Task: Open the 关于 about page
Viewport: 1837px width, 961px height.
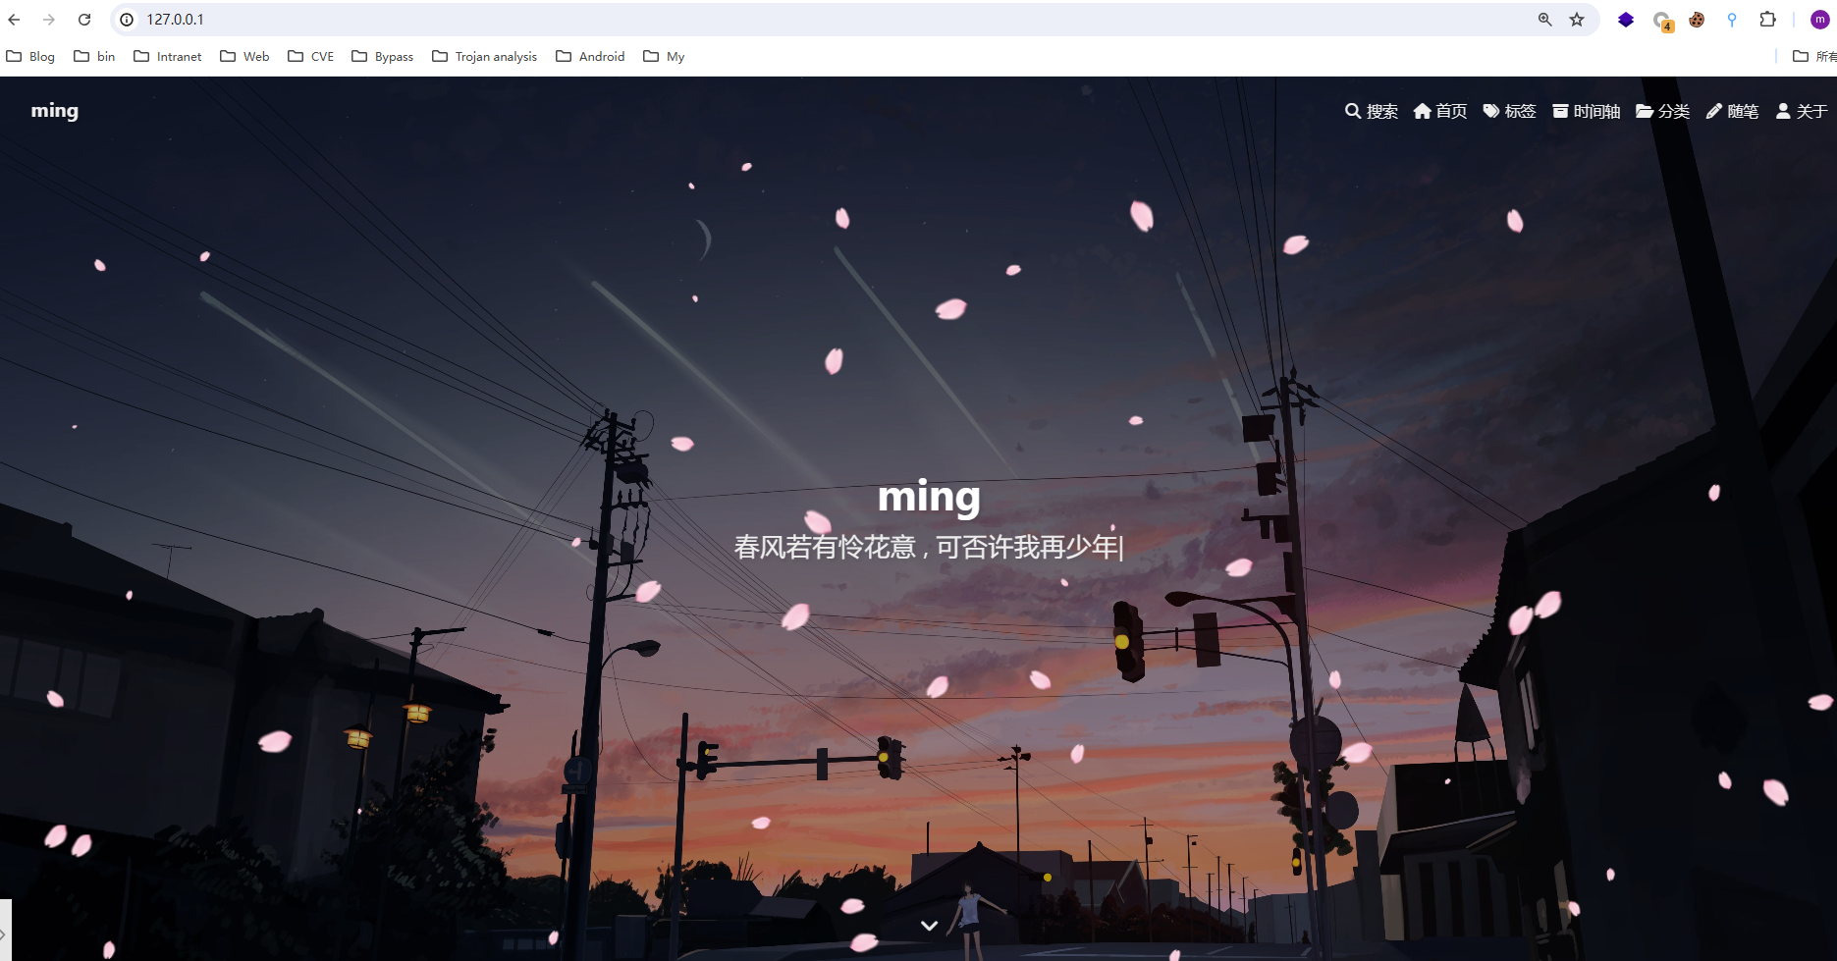Action: pos(1802,111)
